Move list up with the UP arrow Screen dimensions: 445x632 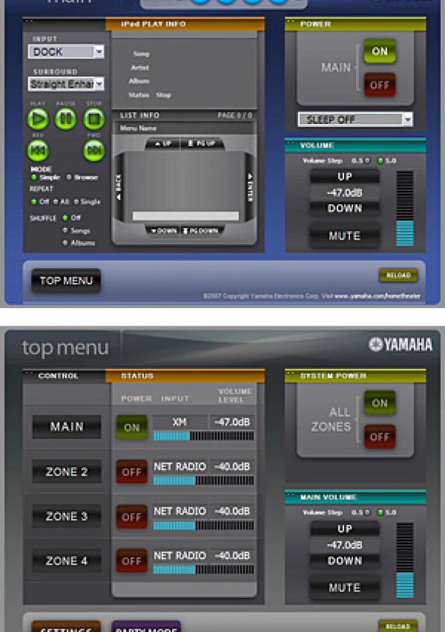tap(163, 143)
